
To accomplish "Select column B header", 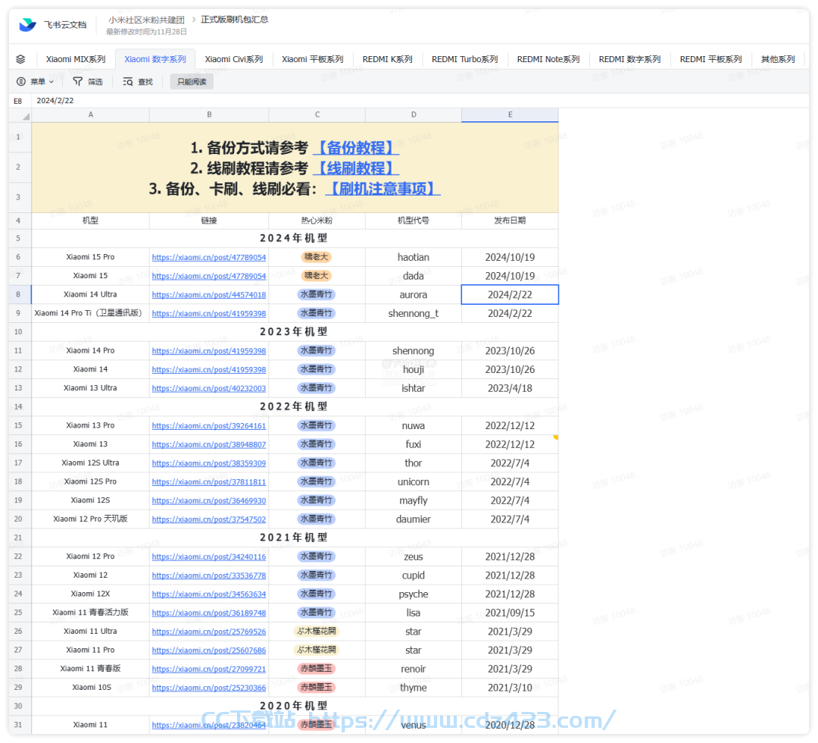I will (209, 115).
